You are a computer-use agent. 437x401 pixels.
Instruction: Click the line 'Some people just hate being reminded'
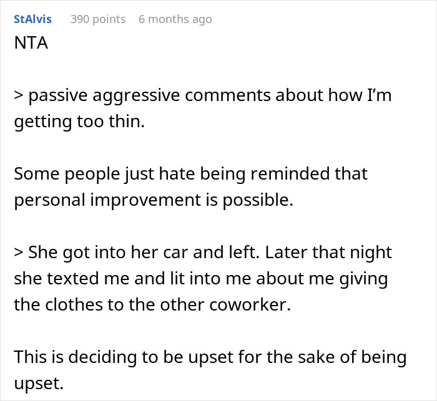pos(190,173)
